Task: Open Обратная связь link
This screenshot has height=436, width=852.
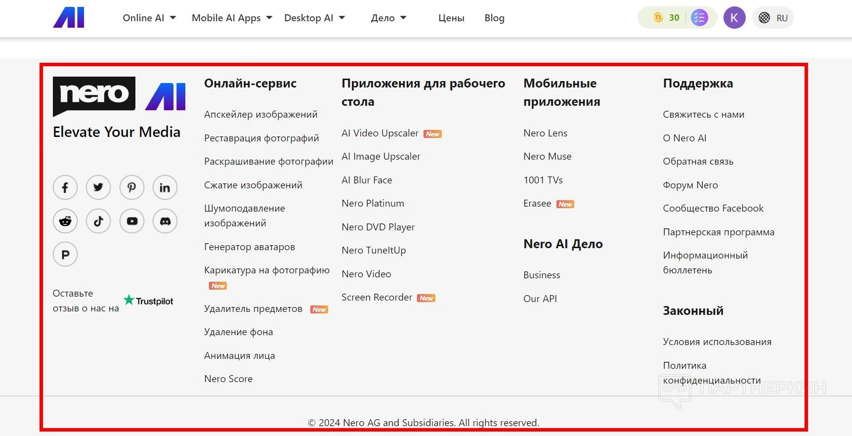Action: 698,161
